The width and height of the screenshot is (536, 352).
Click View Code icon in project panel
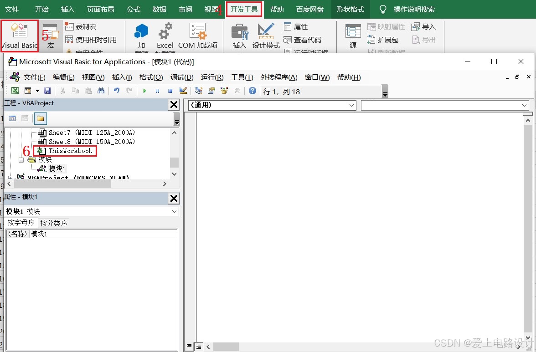[13, 118]
